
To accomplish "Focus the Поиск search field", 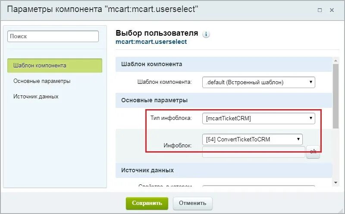I will pyautogui.click(x=53, y=36).
